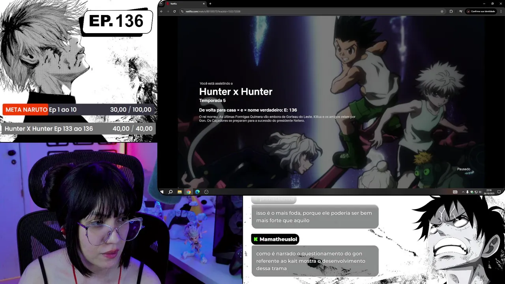505x284 pixels.
Task: Click the Chrome icon in the taskbar
Action: coord(189,192)
